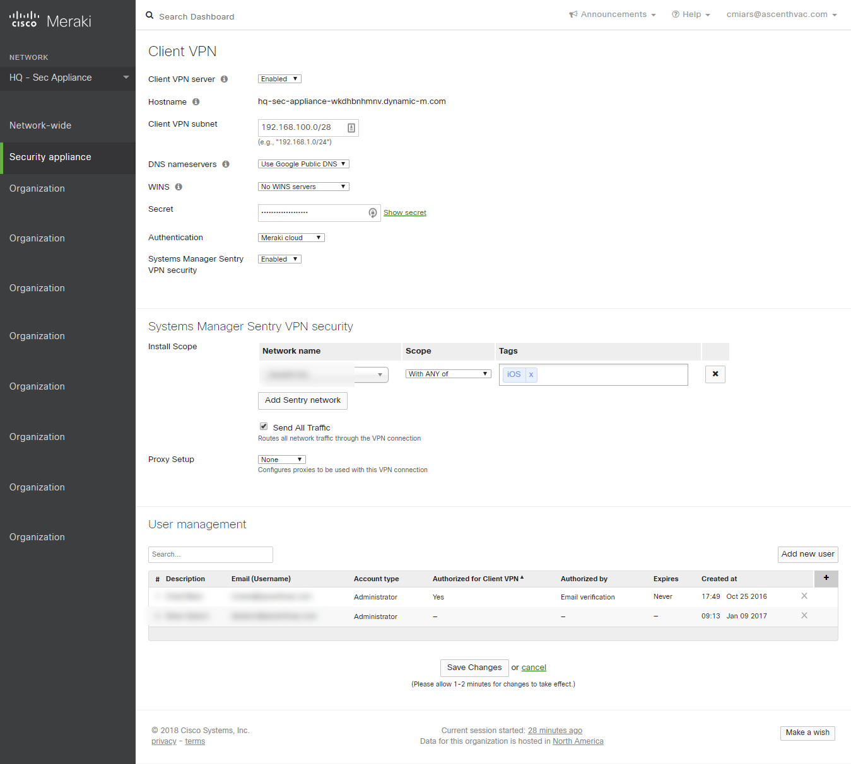Open the Client VPN server Enabled dropdown

(279, 79)
